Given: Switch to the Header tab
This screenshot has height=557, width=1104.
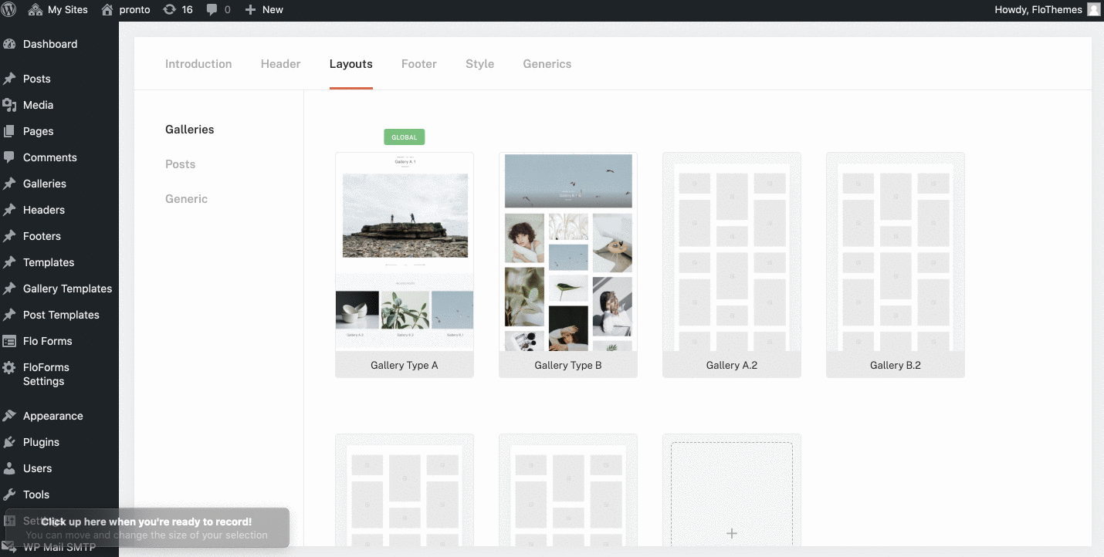Looking at the screenshot, I should (280, 64).
